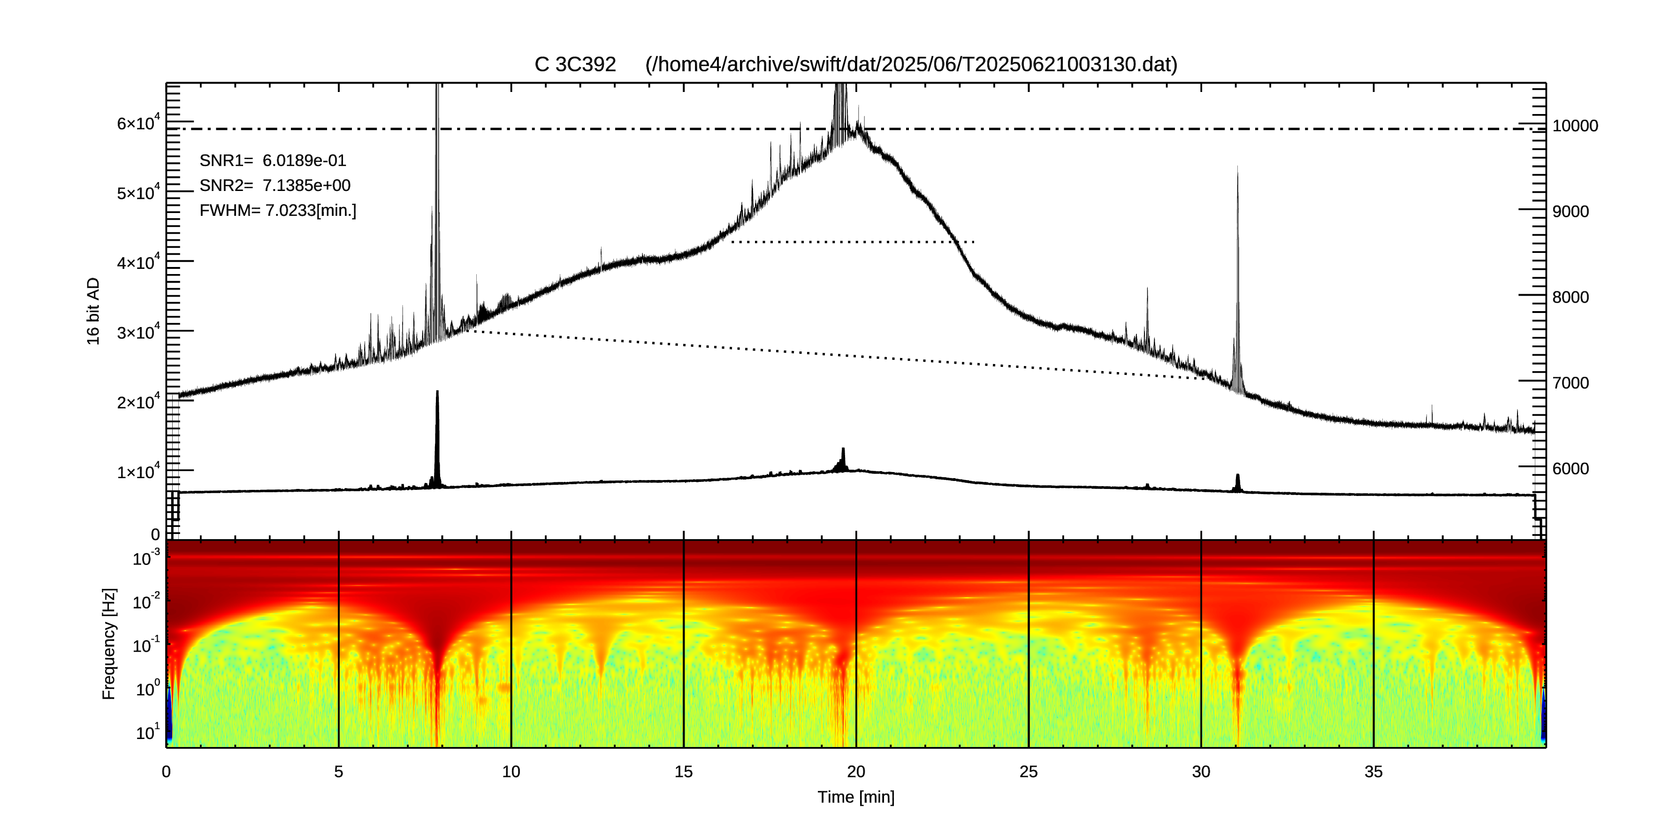Click the time axis label 35
Image resolution: width=1662 pixels, height=831 pixels.
tap(1373, 771)
